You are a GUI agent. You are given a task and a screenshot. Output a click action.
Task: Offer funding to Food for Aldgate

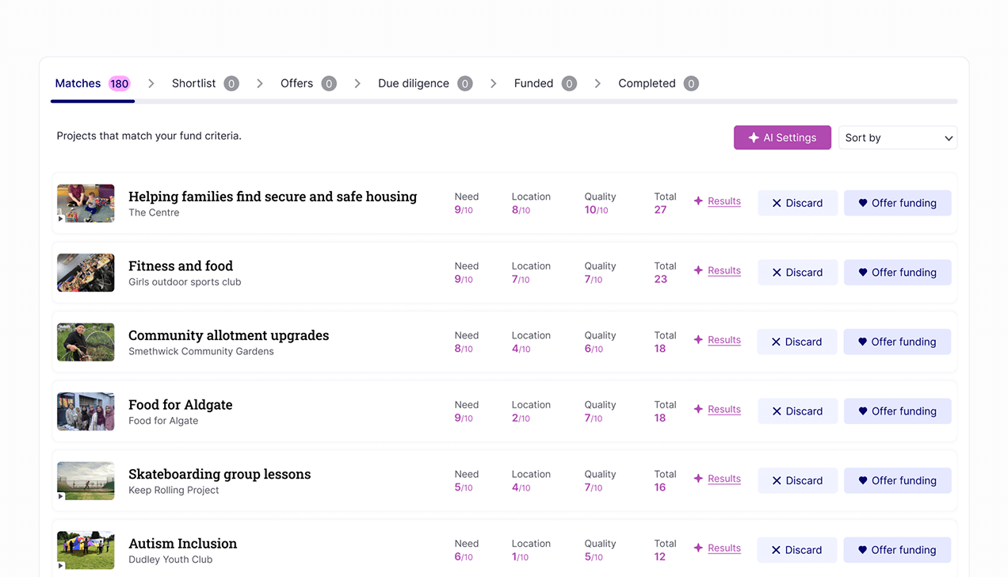897,411
